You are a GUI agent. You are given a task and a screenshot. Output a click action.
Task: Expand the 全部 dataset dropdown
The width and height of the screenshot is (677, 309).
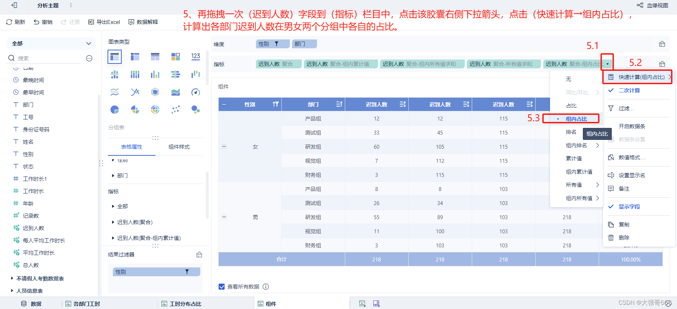[x=51, y=43]
